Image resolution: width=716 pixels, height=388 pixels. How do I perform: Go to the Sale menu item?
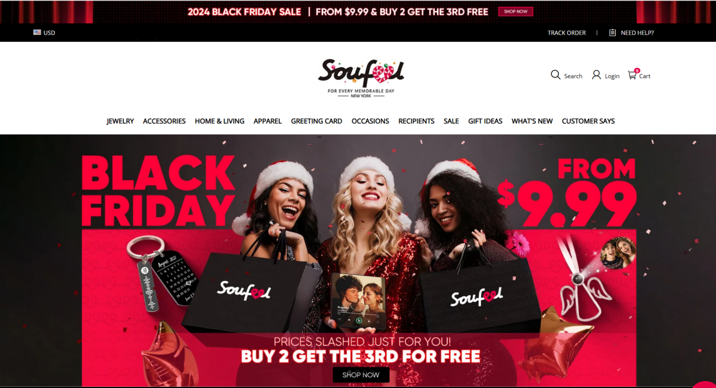point(451,121)
